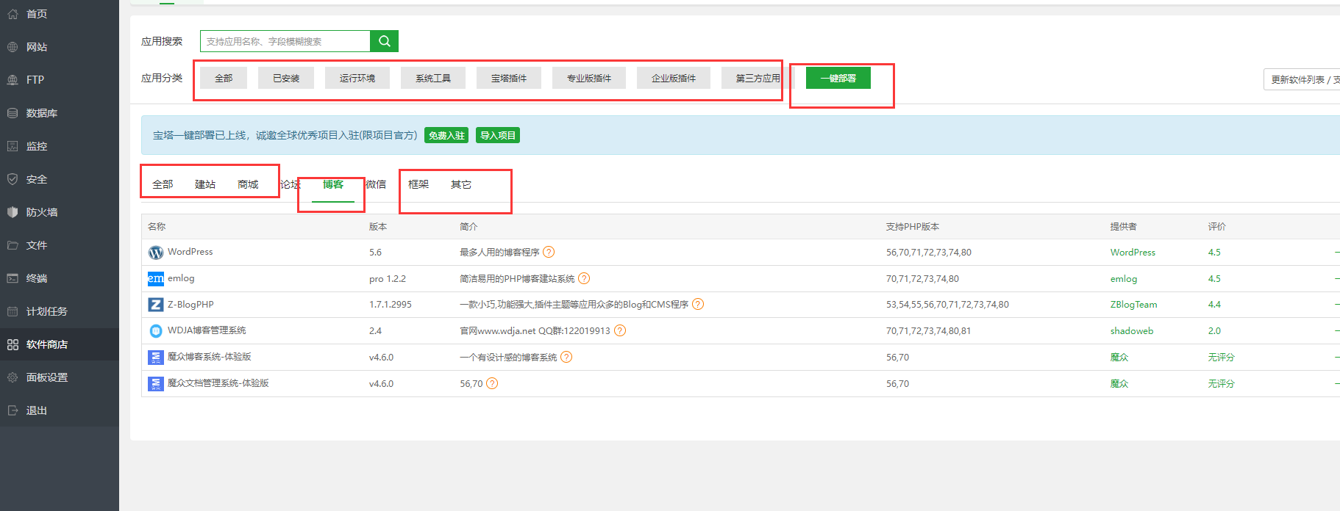Select the 宝塔插件 category button
Viewport: 1340px width, 511px height.
[509, 78]
